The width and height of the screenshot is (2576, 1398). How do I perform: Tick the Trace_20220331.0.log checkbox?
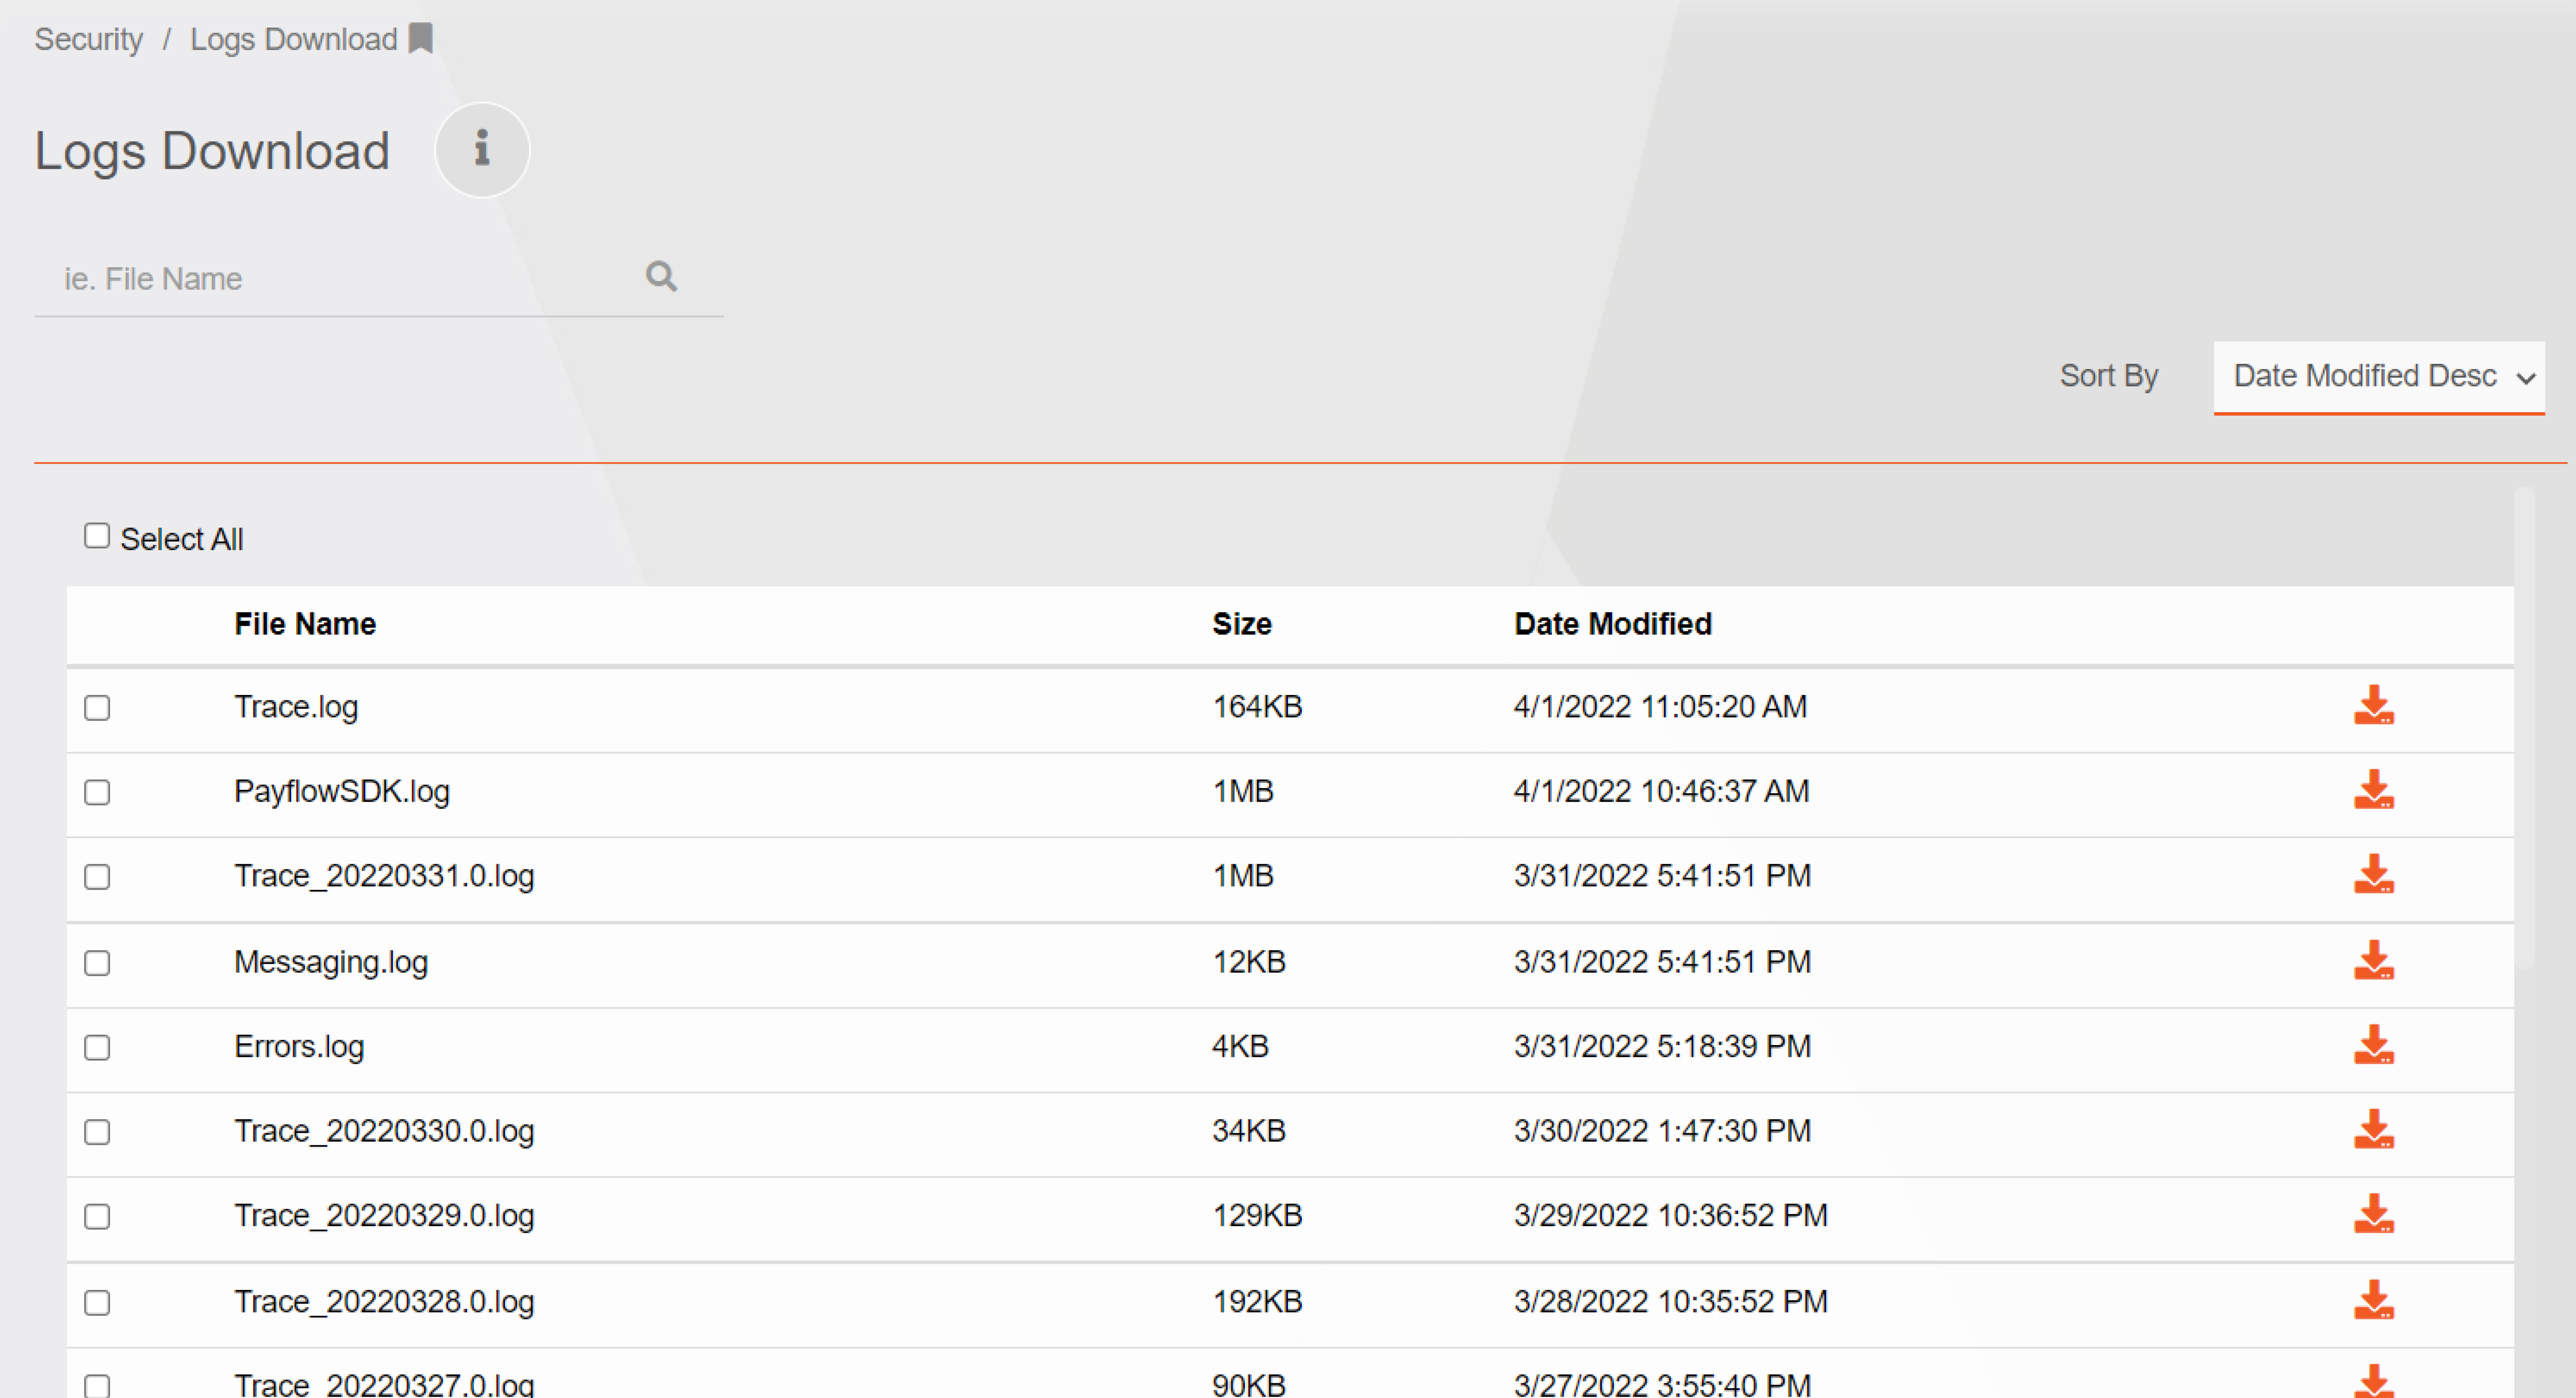coord(97,877)
